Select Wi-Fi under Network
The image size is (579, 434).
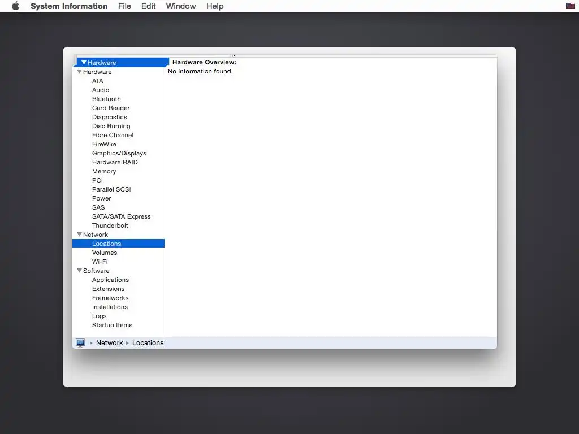pyautogui.click(x=100, y=262)
